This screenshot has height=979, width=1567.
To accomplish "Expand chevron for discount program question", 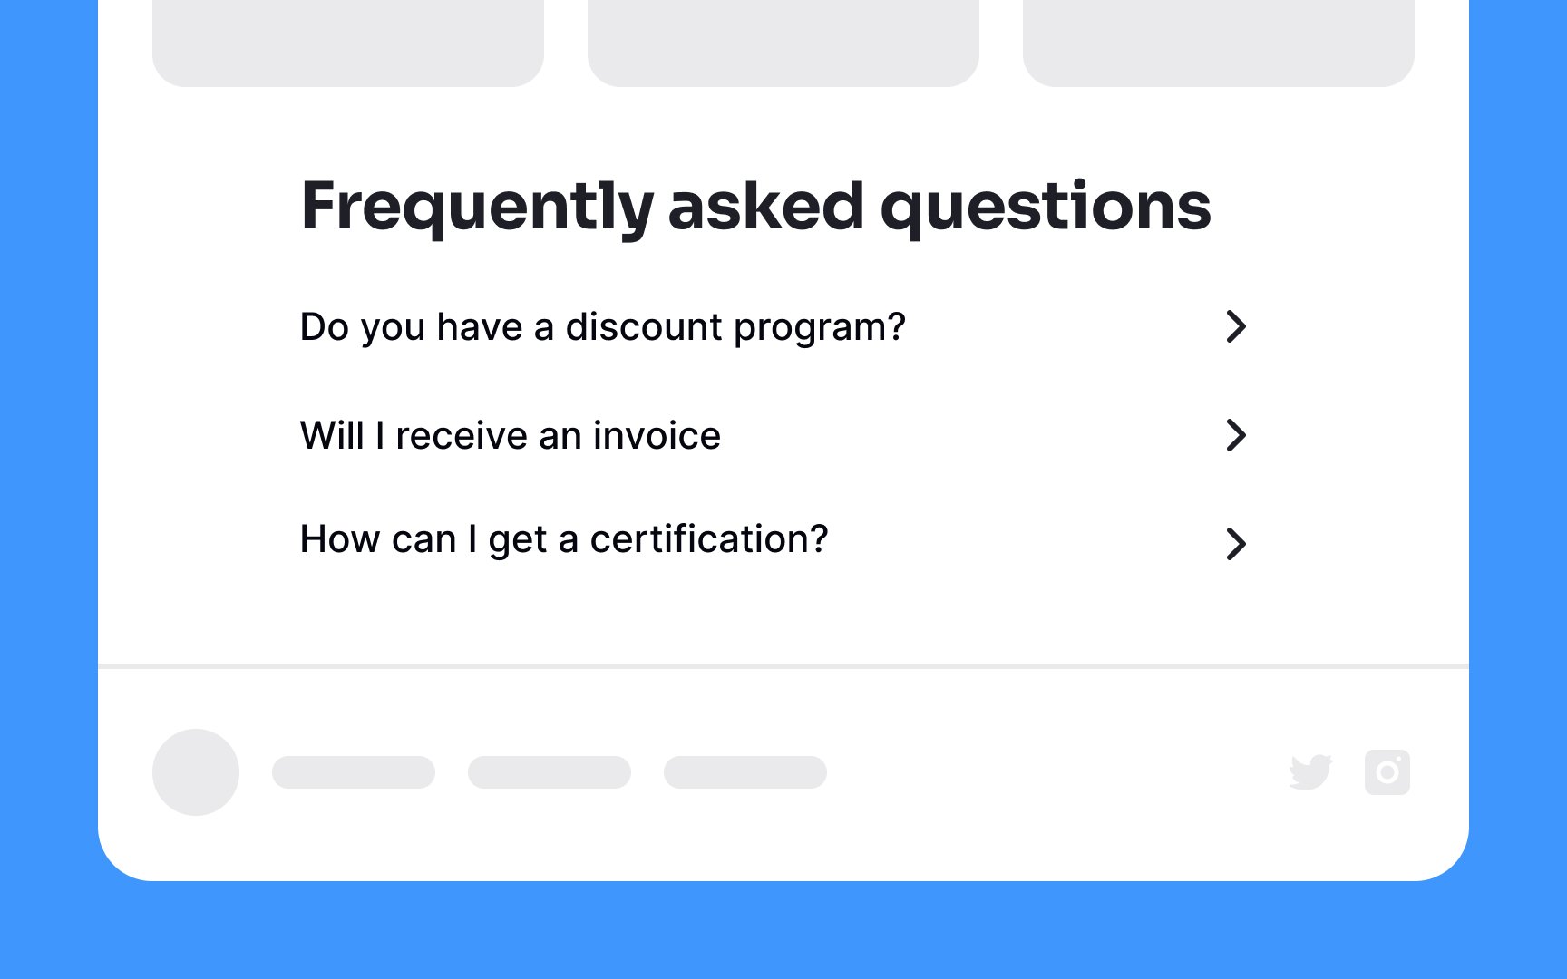I will click(1236, 326).
